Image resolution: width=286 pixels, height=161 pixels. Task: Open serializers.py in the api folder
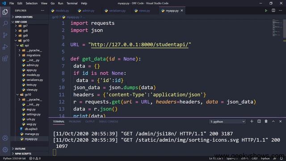(35, 80)
